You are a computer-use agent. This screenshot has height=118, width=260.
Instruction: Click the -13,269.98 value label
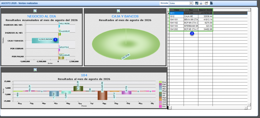[102, 87]
